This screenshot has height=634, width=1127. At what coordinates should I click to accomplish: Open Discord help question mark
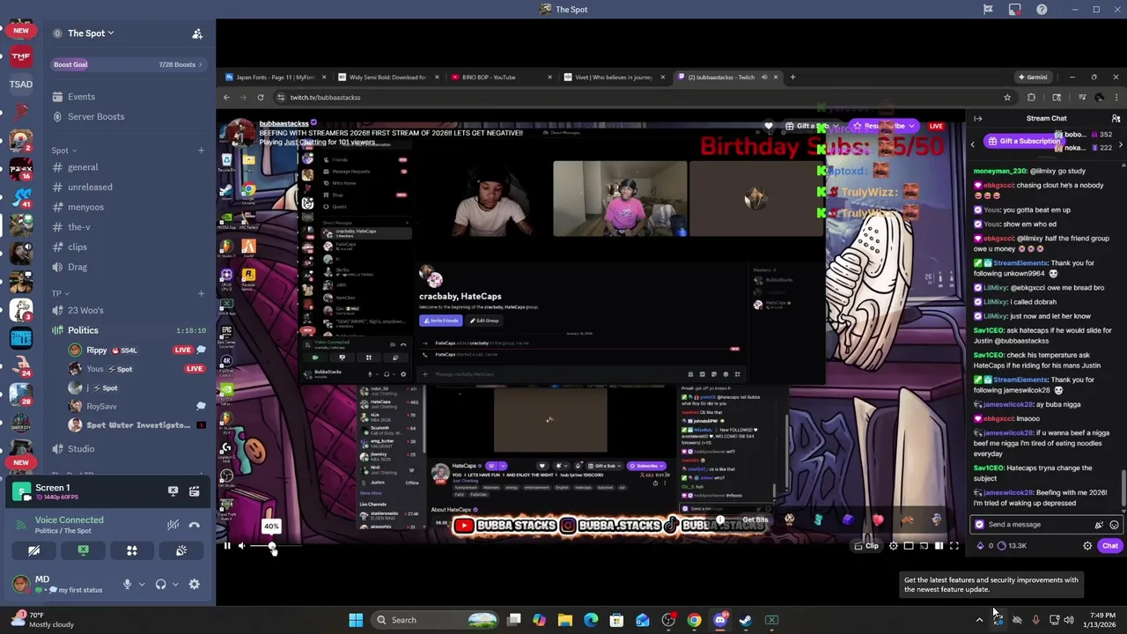click(x=1042, y=10)
